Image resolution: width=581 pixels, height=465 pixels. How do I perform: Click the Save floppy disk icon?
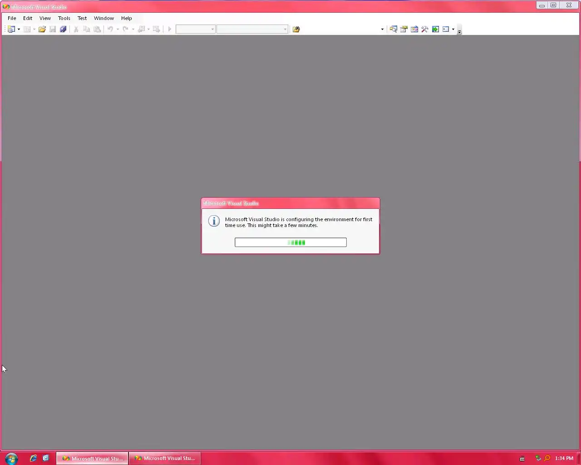point(53,29)
